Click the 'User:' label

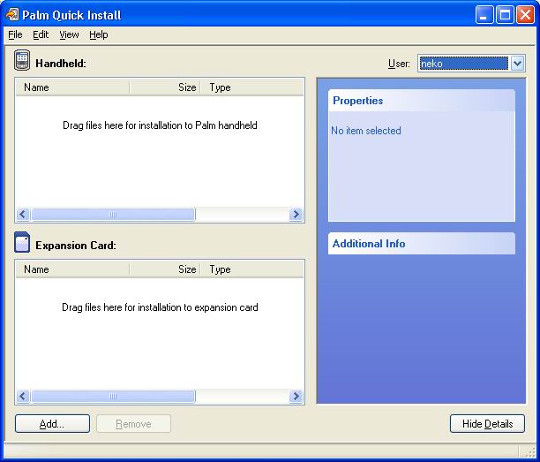(x=399, y=64)
